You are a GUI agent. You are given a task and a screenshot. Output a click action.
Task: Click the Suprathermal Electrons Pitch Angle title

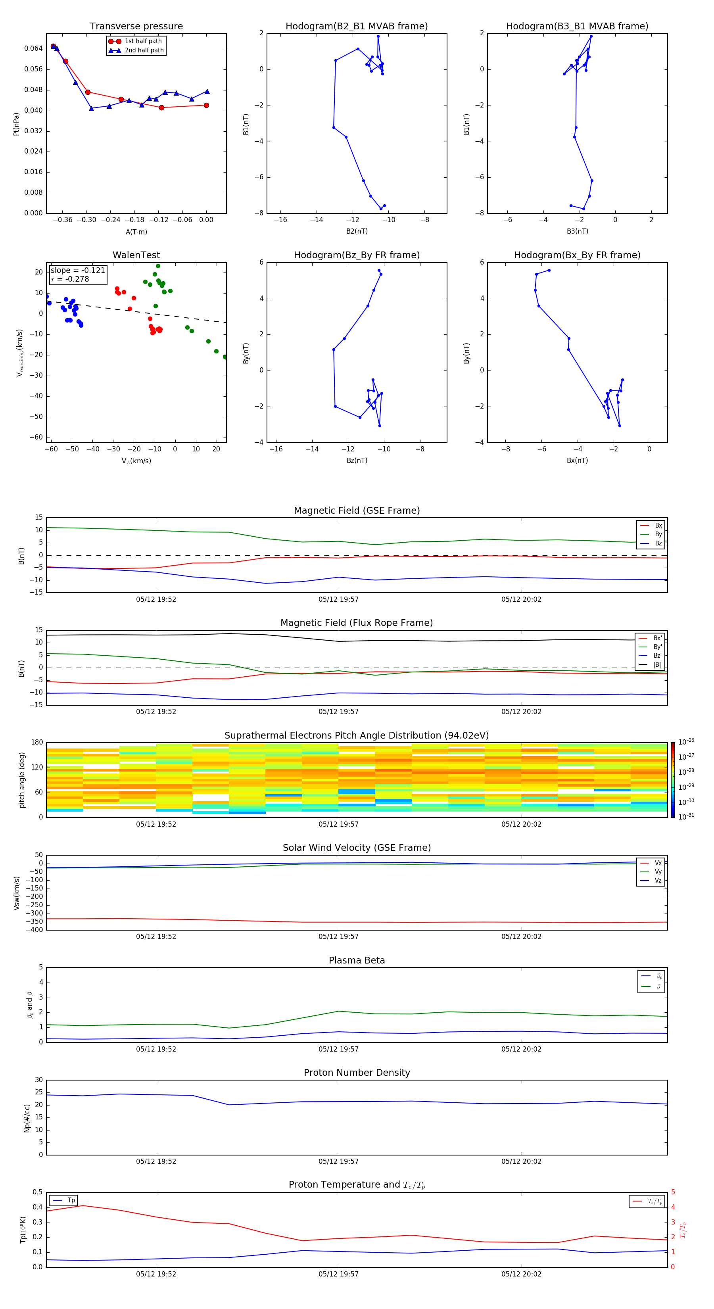pyautogui.click(x=357, y=736)
